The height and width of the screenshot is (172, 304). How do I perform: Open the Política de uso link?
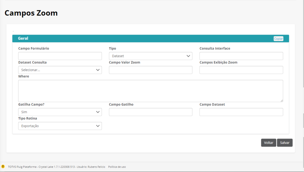[117, 167]
